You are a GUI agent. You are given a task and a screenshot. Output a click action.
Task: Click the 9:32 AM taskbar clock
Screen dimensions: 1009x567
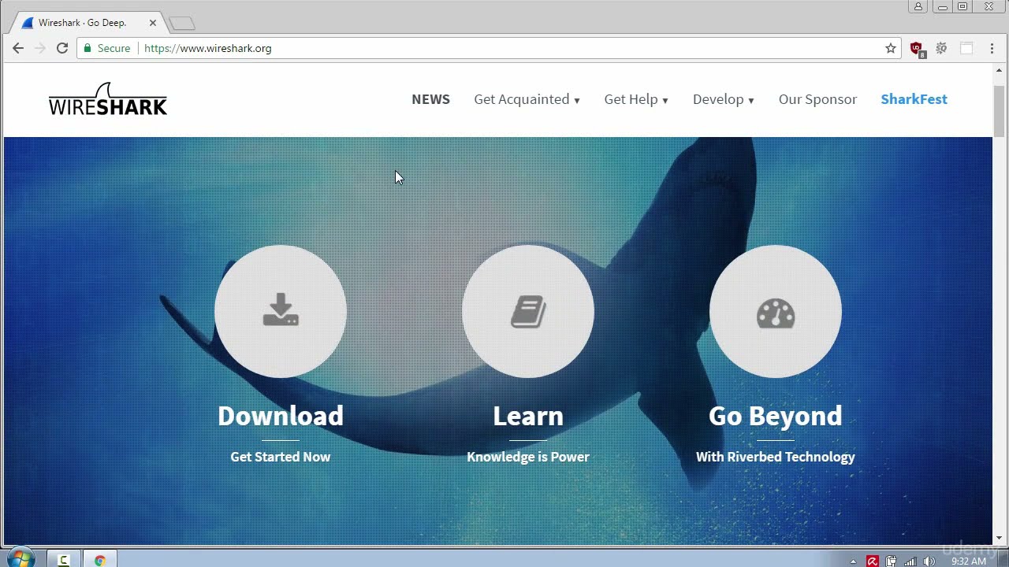(969, 561)
